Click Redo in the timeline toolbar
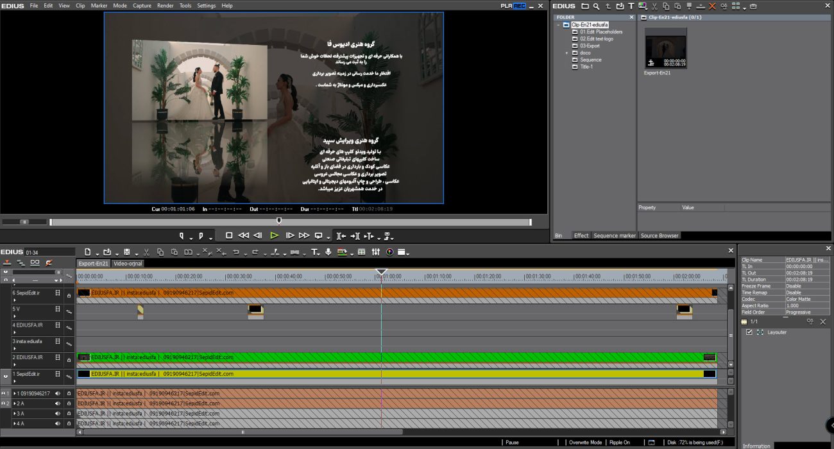The image size is (834, 449). coord(255,252)
